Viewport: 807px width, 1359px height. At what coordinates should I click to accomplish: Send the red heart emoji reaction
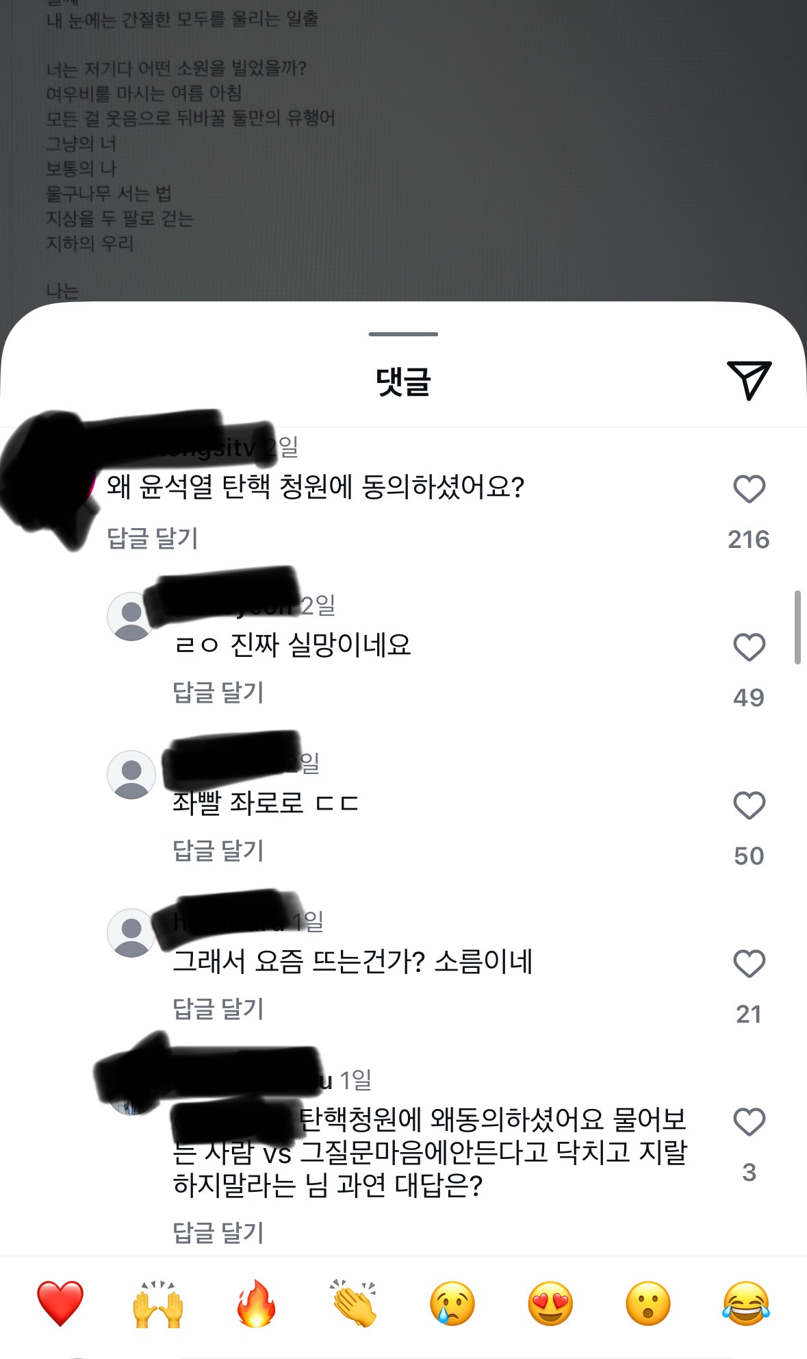point(60,1303)
